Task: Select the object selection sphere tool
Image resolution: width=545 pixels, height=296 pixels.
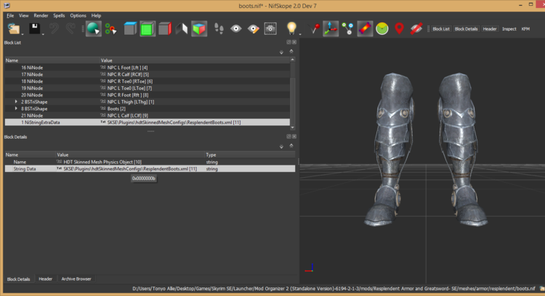Action: (94, 28)
